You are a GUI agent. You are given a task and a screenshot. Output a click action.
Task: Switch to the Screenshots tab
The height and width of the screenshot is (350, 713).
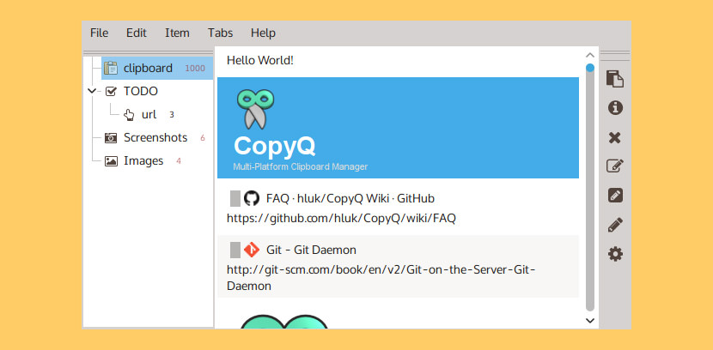[x=155, y=137]
